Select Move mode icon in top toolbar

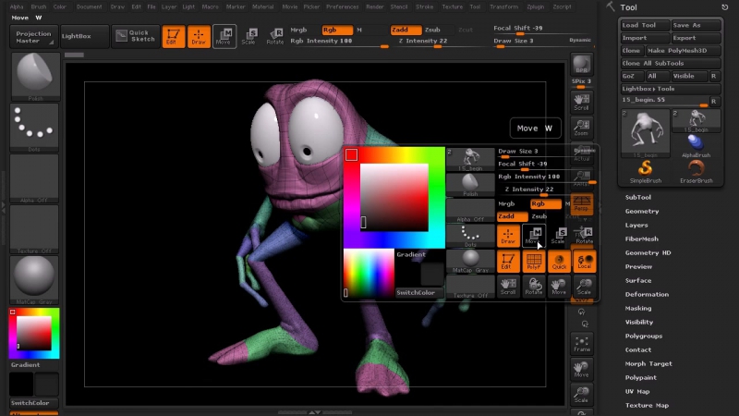[224, 36]
